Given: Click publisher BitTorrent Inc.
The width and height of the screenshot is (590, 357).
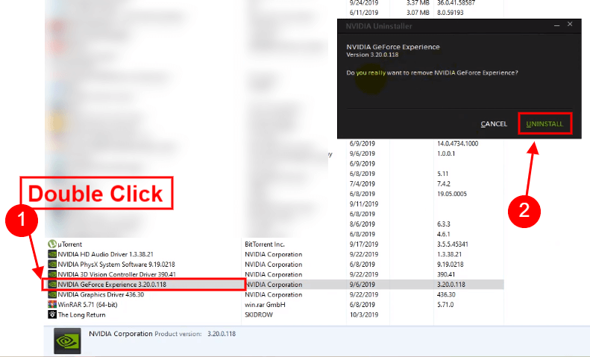Looking at the screenshot, I should (265, 244).
